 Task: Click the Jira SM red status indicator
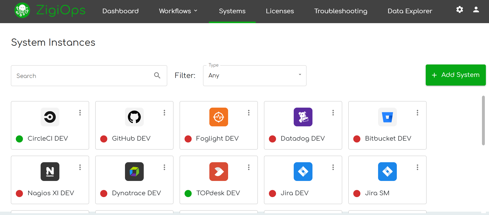[x=357, y=193]
